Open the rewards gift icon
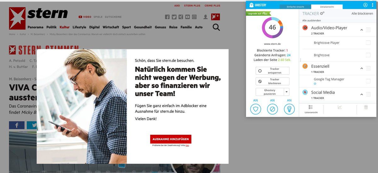Image resolution: width=378 pixels, height=173 pixels. pos(366,107)
